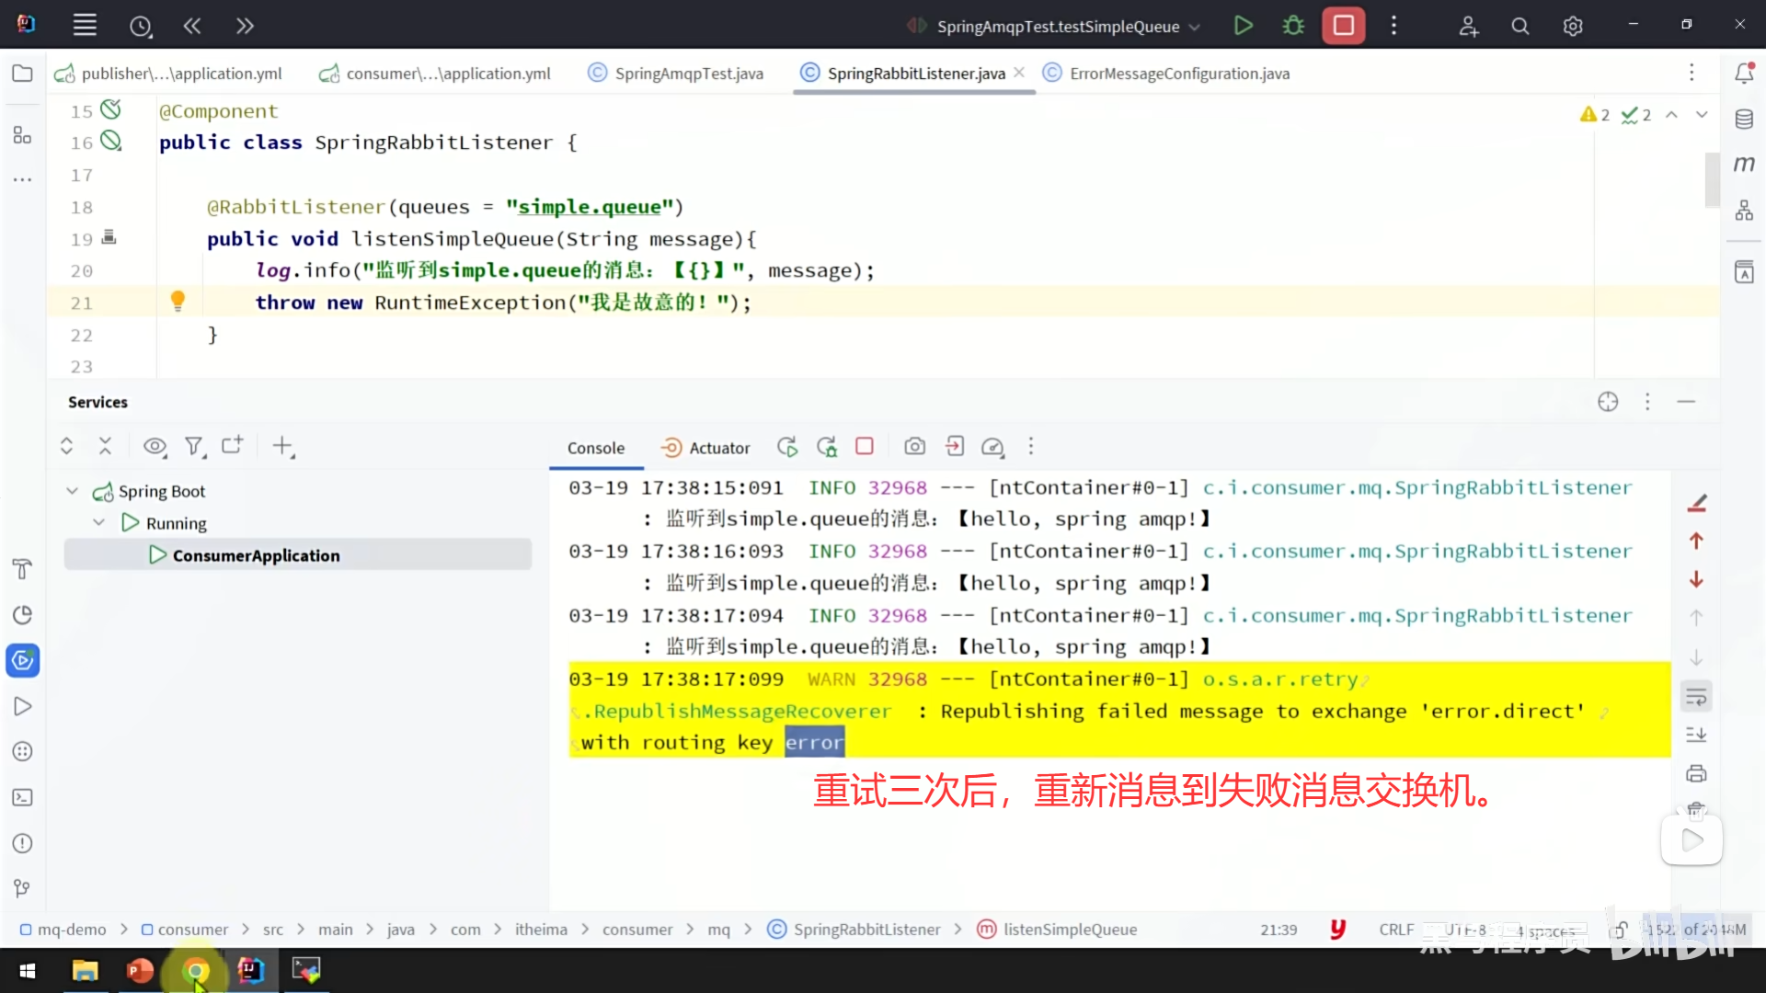Image resolution: width=1766 pixels, height=993 pixels.
Task: Take a thread dump using the camera icon
Action: coord(914,447)
